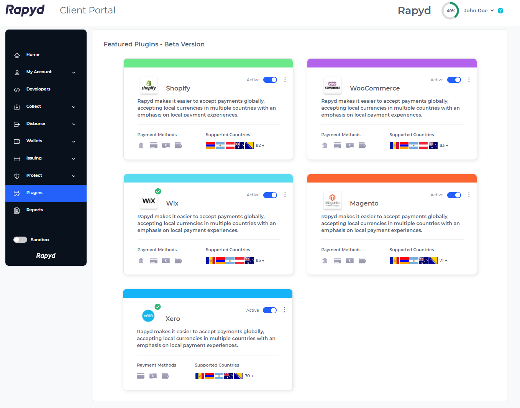Open the Shopify card three-dot menu

[x=285, y=79]
